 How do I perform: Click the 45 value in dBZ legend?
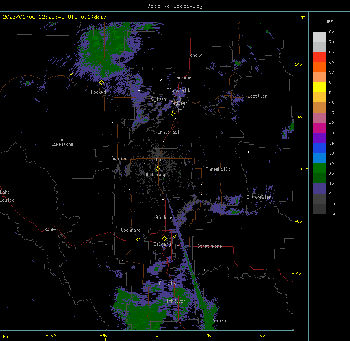coord(331,113)
